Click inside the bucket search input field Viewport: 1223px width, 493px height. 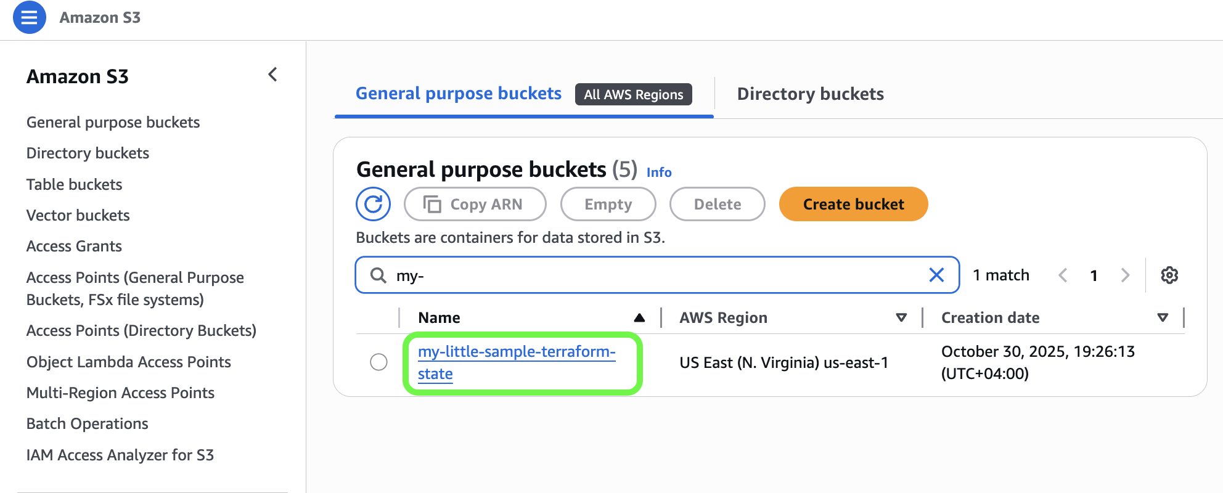click(616, 275)
